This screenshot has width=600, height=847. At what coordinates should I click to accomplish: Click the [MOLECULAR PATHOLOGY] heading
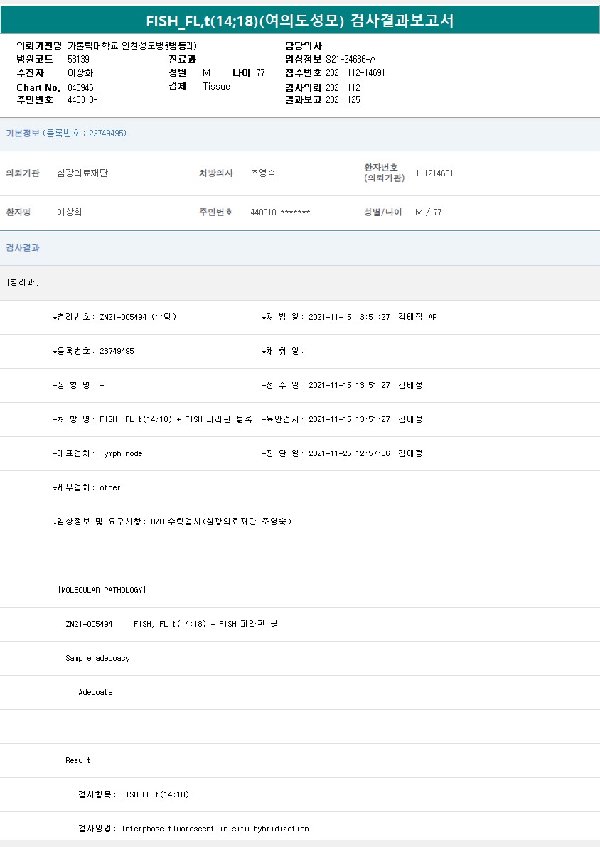click(x=102, y=590)
